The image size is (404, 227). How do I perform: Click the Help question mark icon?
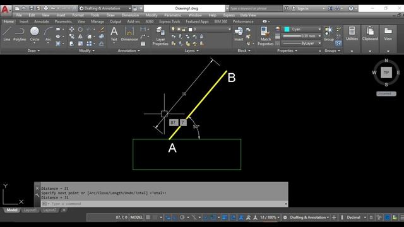351,8
